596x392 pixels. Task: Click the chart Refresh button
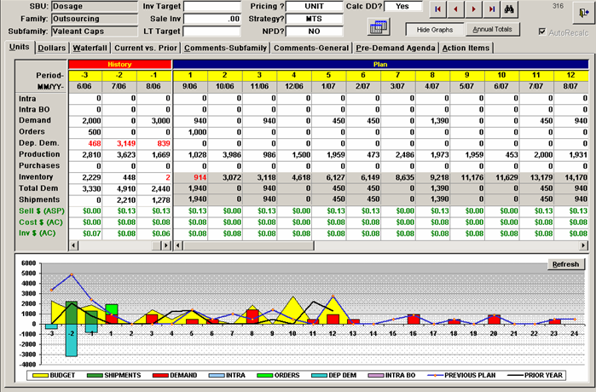point(565,264)
